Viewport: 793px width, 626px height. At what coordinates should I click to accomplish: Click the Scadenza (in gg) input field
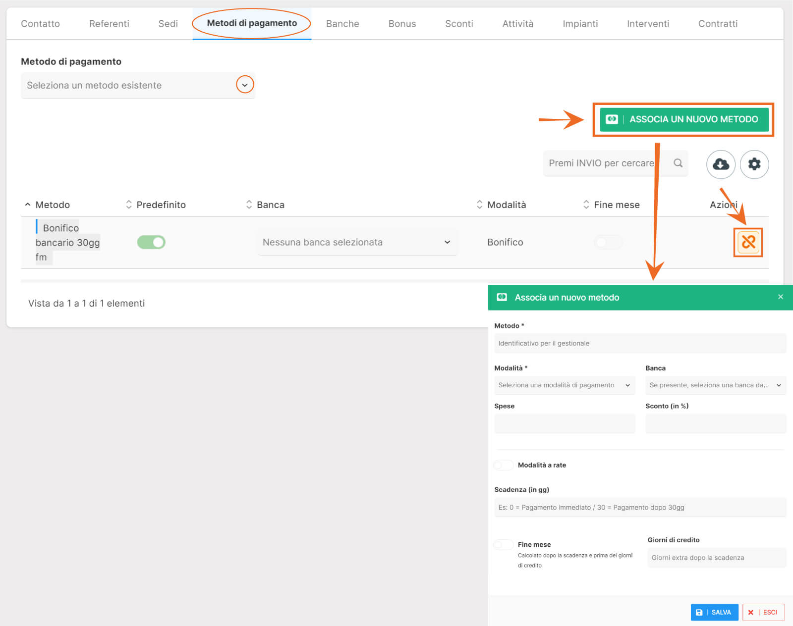click(x=639, y=508)
